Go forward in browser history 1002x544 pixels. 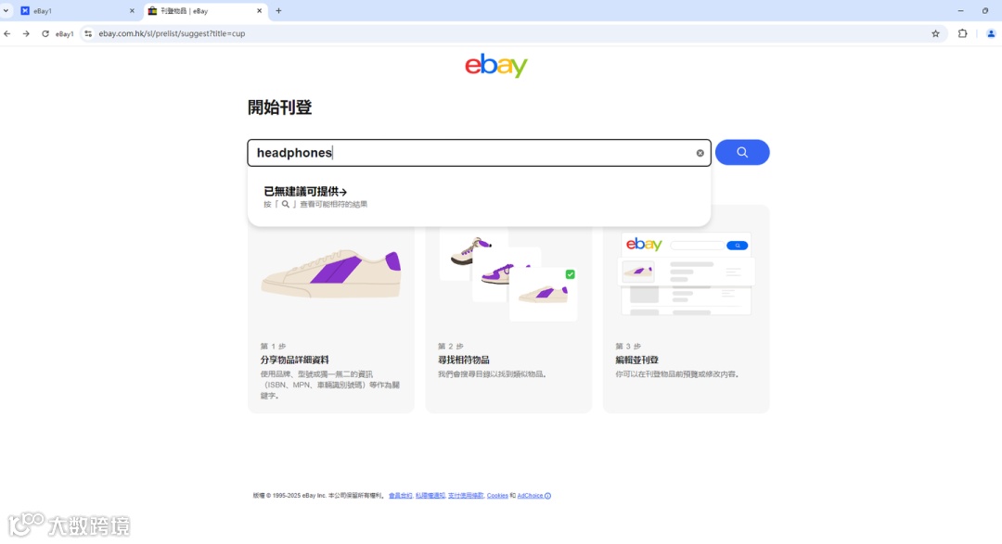point(26,34)
